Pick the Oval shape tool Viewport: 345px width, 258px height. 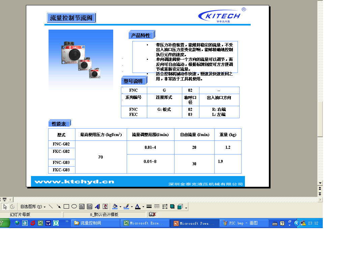(x=74, y=207)
